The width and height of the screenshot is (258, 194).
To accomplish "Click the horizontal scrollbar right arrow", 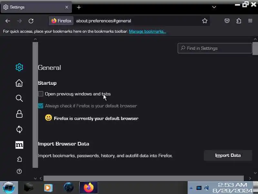I will click(x=250, y=178).
